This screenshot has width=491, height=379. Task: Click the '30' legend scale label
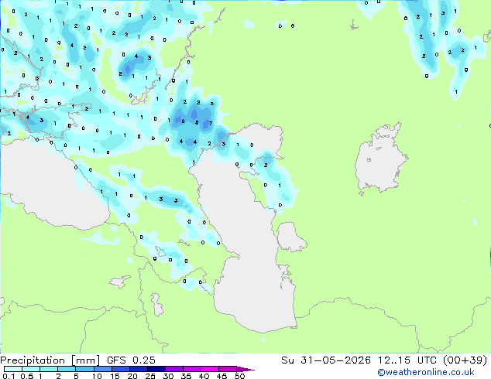(x=168, y=376)
